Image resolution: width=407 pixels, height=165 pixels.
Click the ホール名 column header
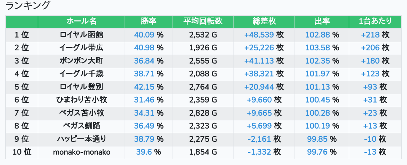pyautogui.click(x=81, y=21)
